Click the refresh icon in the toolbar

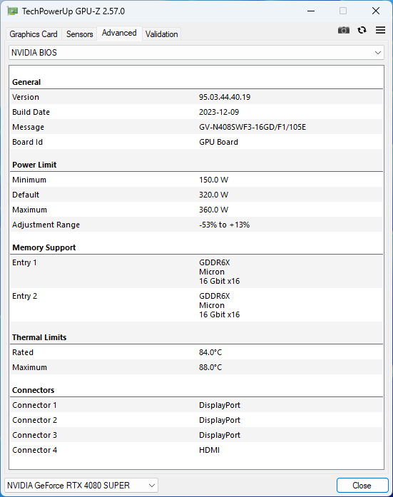click(362, 30)
